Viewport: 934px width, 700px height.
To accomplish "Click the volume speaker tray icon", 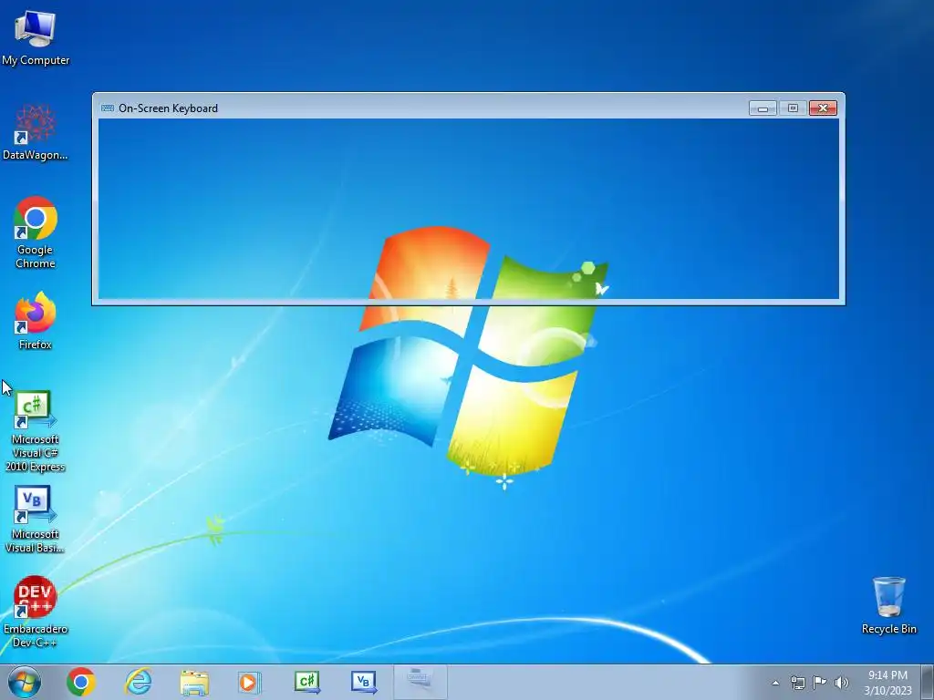I will coord(841,683).
